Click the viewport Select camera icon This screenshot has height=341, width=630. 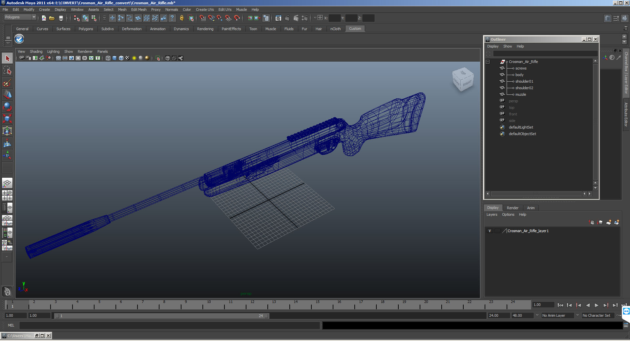(22, 58)
